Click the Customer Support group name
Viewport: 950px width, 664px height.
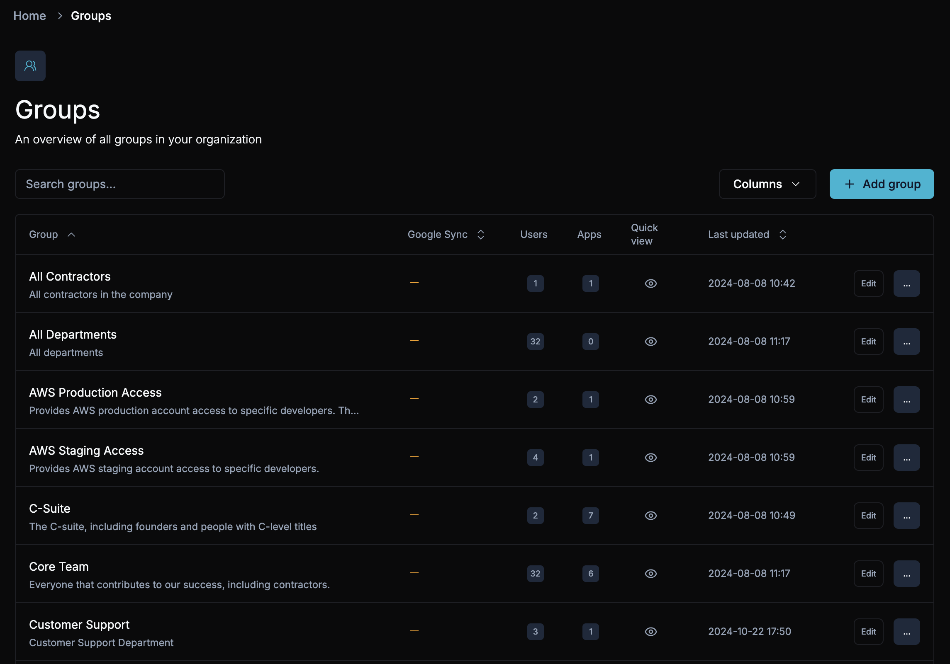79,625
